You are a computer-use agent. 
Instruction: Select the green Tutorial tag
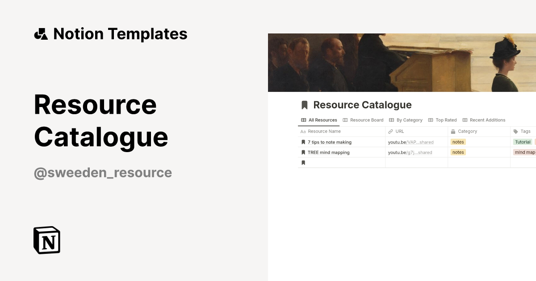pos(523,142)
